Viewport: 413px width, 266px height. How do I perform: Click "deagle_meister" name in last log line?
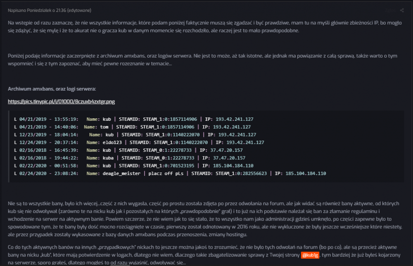[x=121, y=173]
